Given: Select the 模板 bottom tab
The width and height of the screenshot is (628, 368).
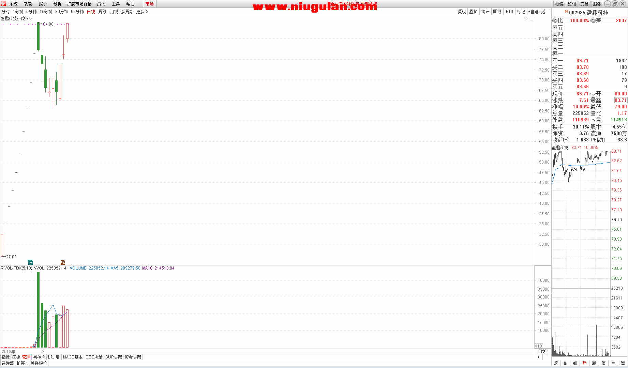Looking at the screenshot, I should point(16,357).
